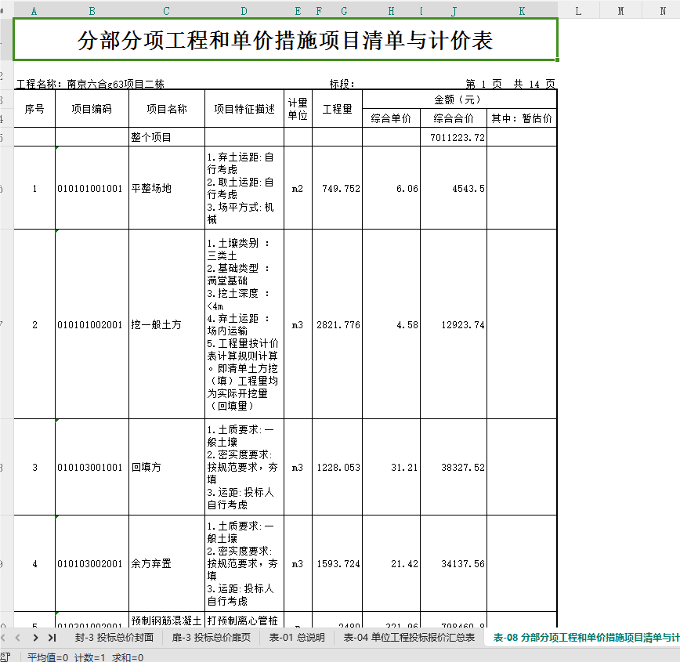Go to the next sheet tab arrow
Image resolution: width=680 pixels, height=662 pixels.
tap(35, 637)
